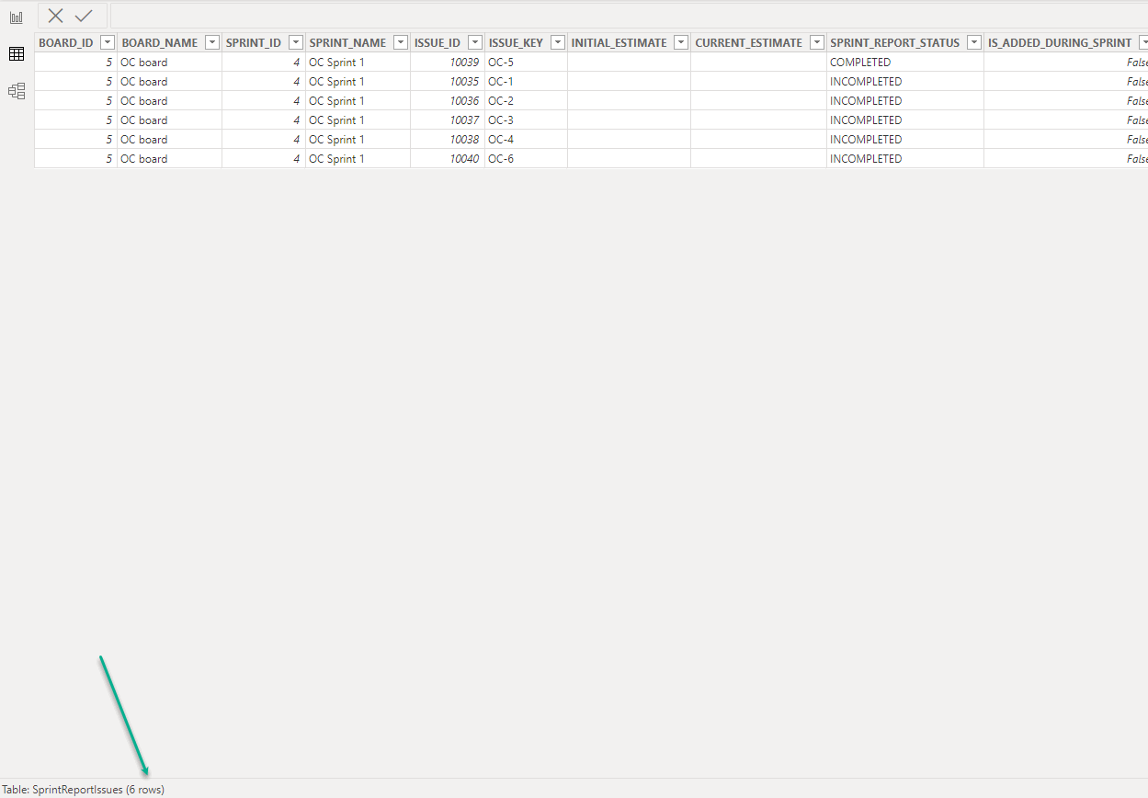This screenshot has width=1148, height=798.
Task: Open Model view in the left sidebar
Action: pos(16,90)
